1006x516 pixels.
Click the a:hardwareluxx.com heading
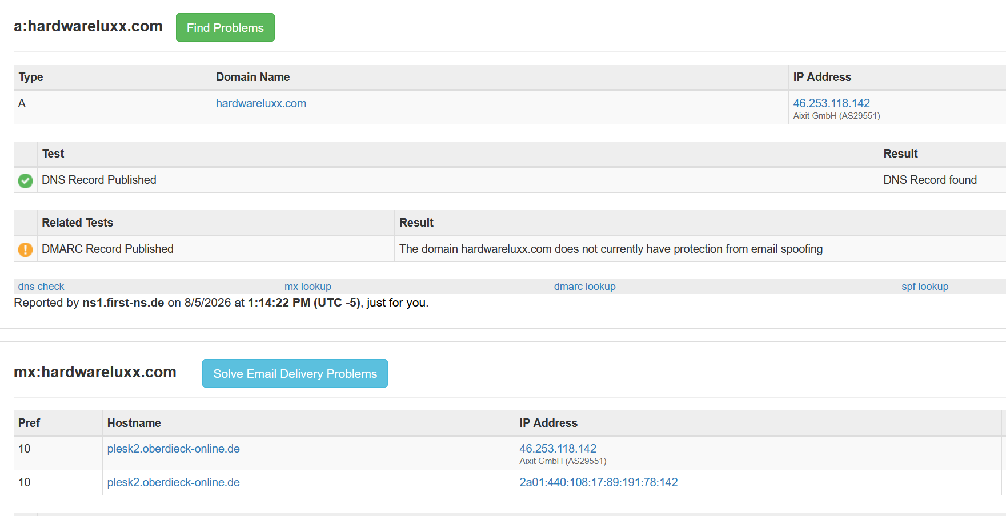coord(88,26)
